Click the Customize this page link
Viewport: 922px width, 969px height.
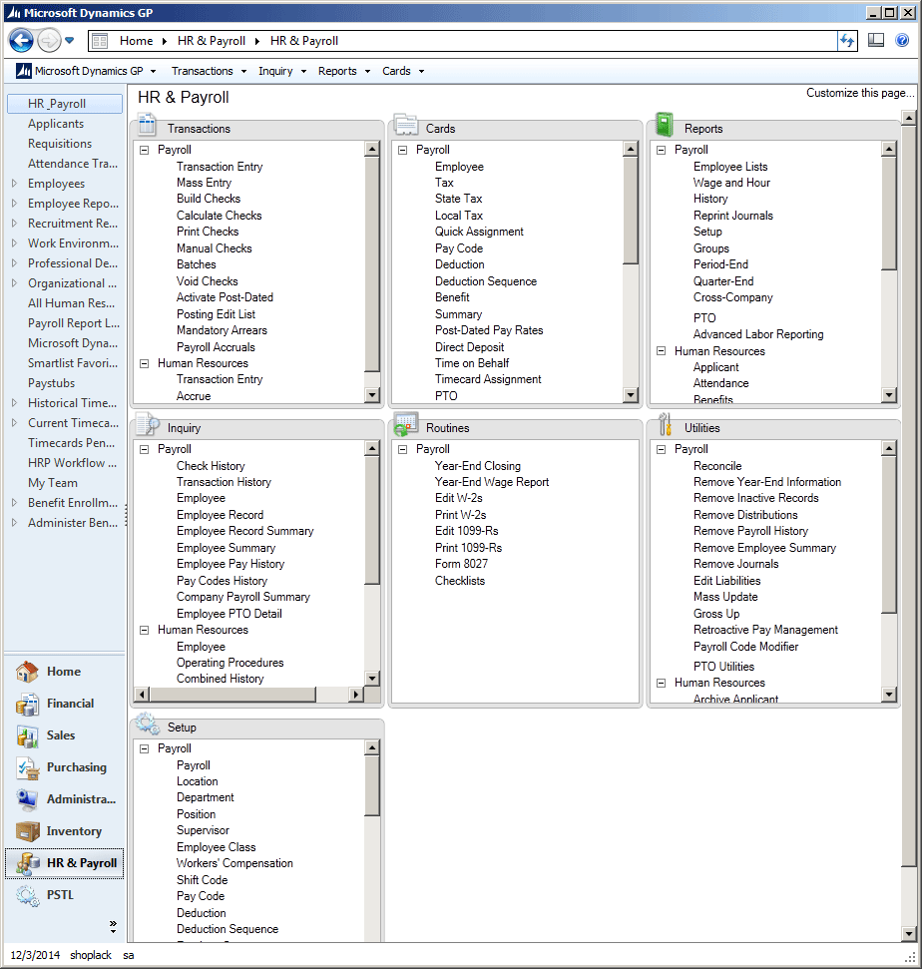tap(860, 93)
